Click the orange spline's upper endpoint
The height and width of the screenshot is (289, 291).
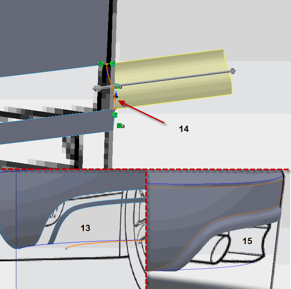click(x=107, y=64)
